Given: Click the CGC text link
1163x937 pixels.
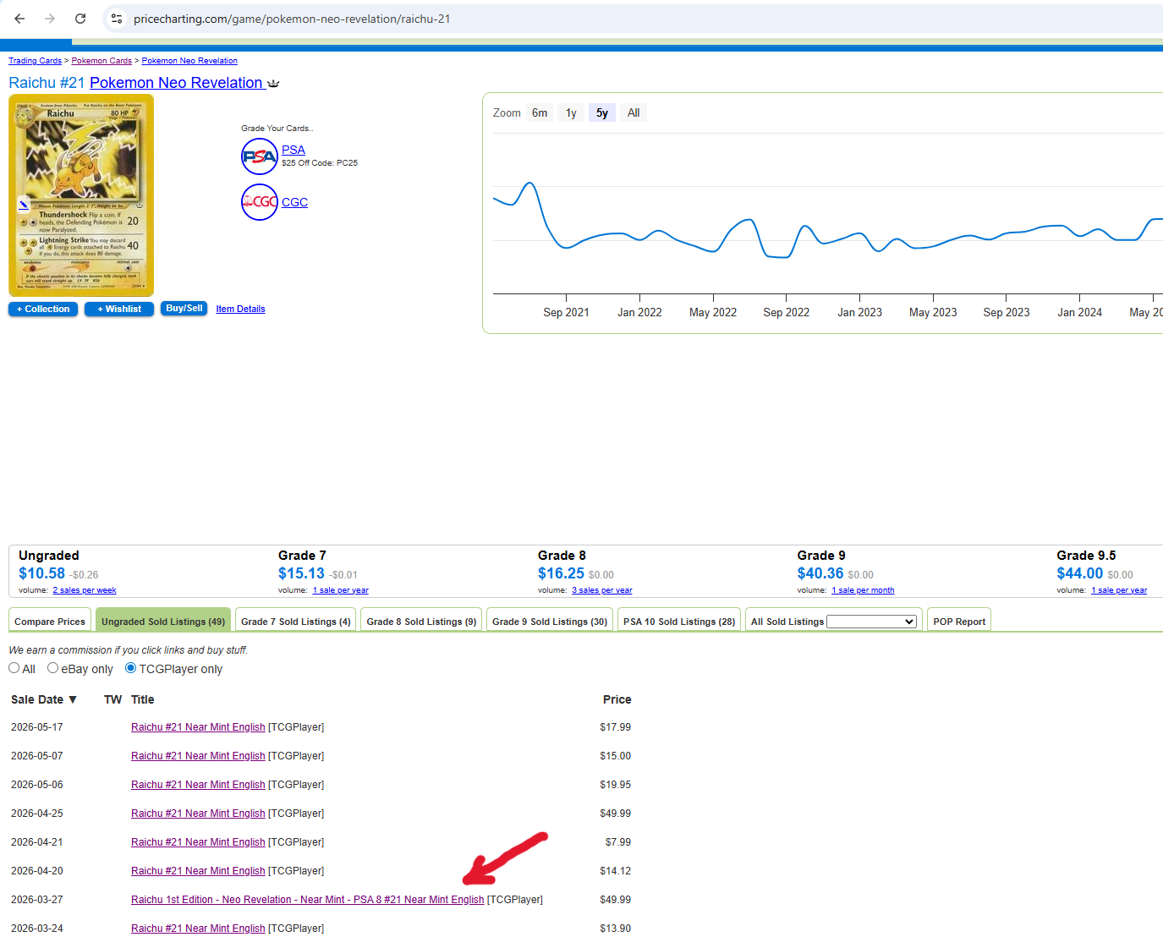Looking at the screenshot, I should click(x=294, y=202).
